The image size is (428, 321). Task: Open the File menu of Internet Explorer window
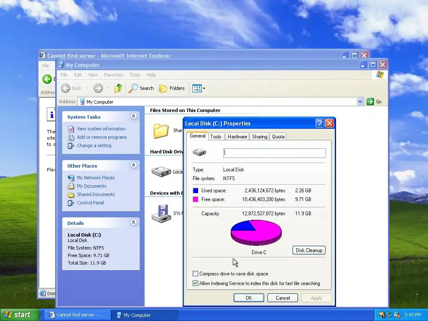[x=46, y=66]
